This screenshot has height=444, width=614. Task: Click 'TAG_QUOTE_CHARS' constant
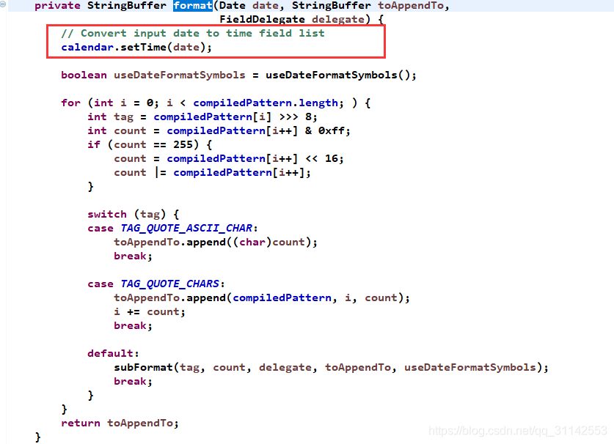click(x=170, y=284)
